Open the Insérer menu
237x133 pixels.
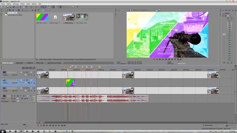pos(22,4)
